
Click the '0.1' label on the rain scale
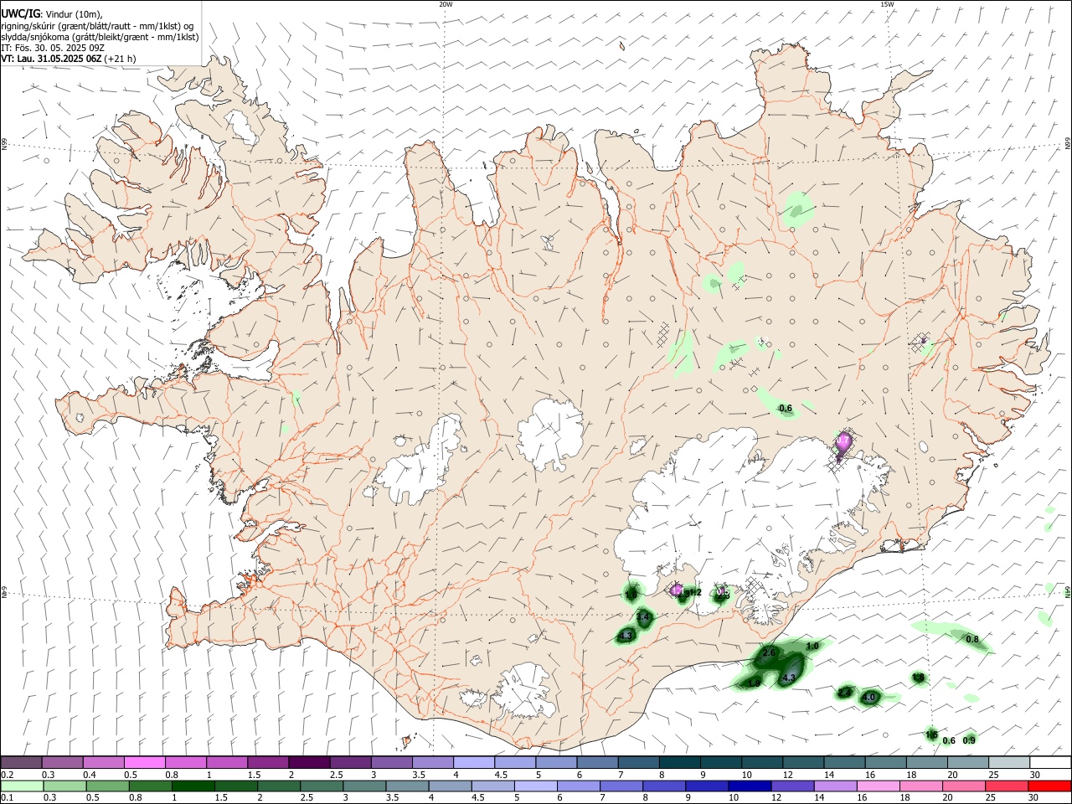[x=7, y=798]
